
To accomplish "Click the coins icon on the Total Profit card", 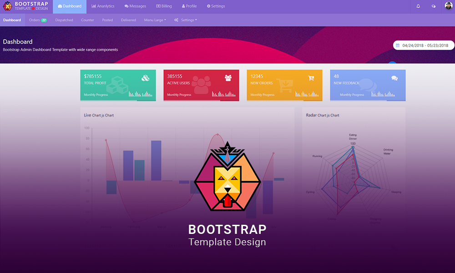I will click(x=145, y=78).
